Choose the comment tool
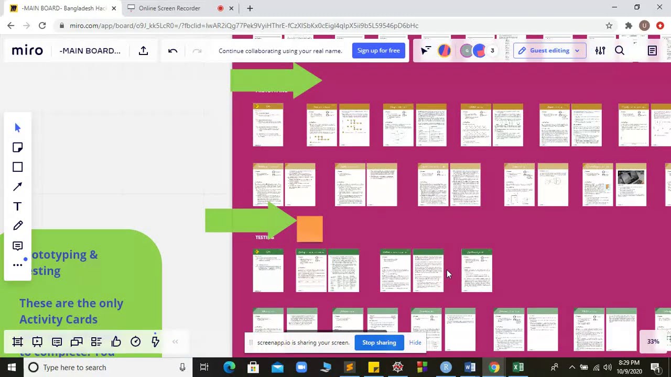Viewport: 671px width, 377px height. [x=17, y=246]
